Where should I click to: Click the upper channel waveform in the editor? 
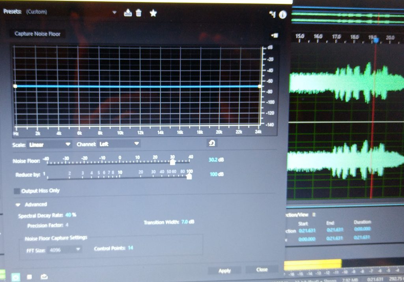pos(346,83)
